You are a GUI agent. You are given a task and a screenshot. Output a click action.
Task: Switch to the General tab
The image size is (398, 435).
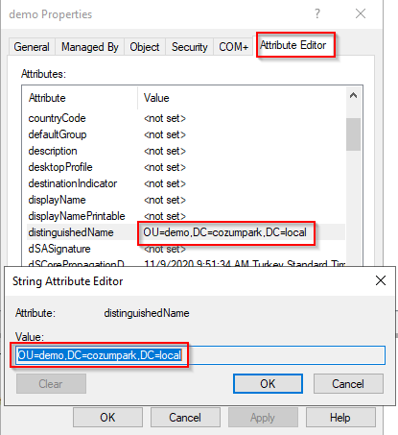pyautogui.click(x=32, y=47)
